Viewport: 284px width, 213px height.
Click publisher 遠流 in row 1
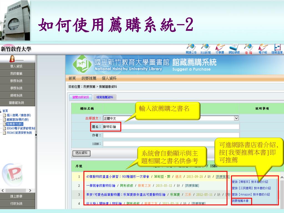tap(178, 177)
